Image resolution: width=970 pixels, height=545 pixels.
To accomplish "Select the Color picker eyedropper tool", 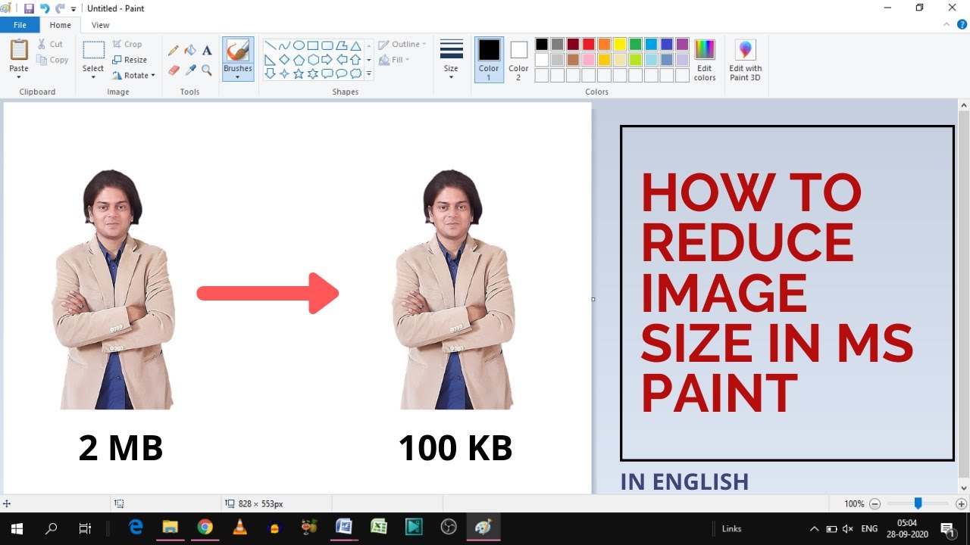I will 190,70.
